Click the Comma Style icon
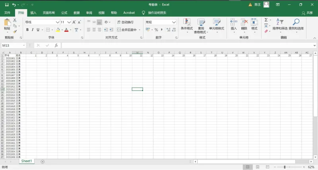This screenshot has width=318, height=170. pyautogui.click(x=162, y=29)
